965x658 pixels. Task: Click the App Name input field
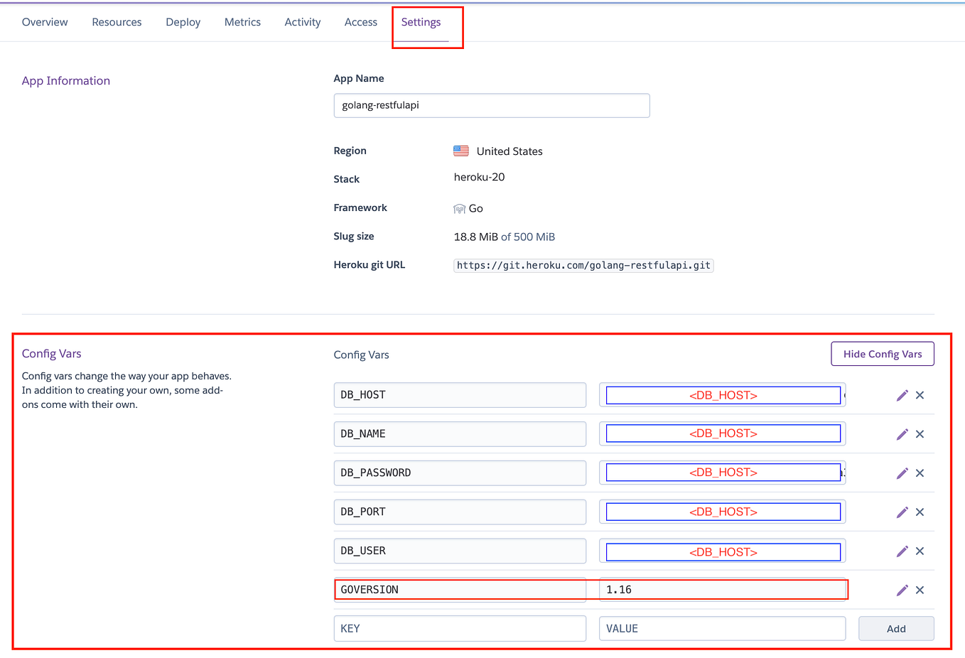(x=491, y=105)
